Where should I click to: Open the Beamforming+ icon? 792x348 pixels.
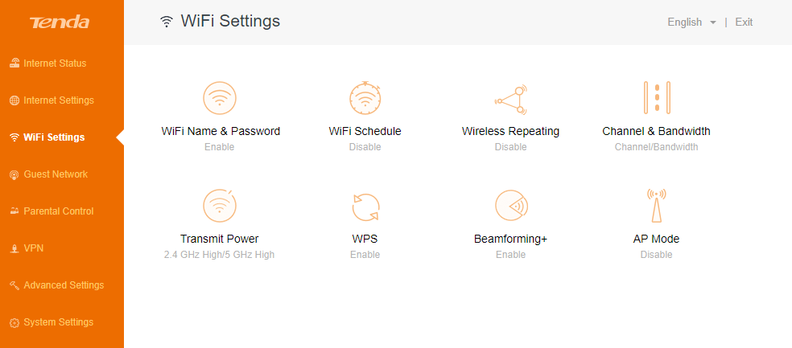pos(510,206)
